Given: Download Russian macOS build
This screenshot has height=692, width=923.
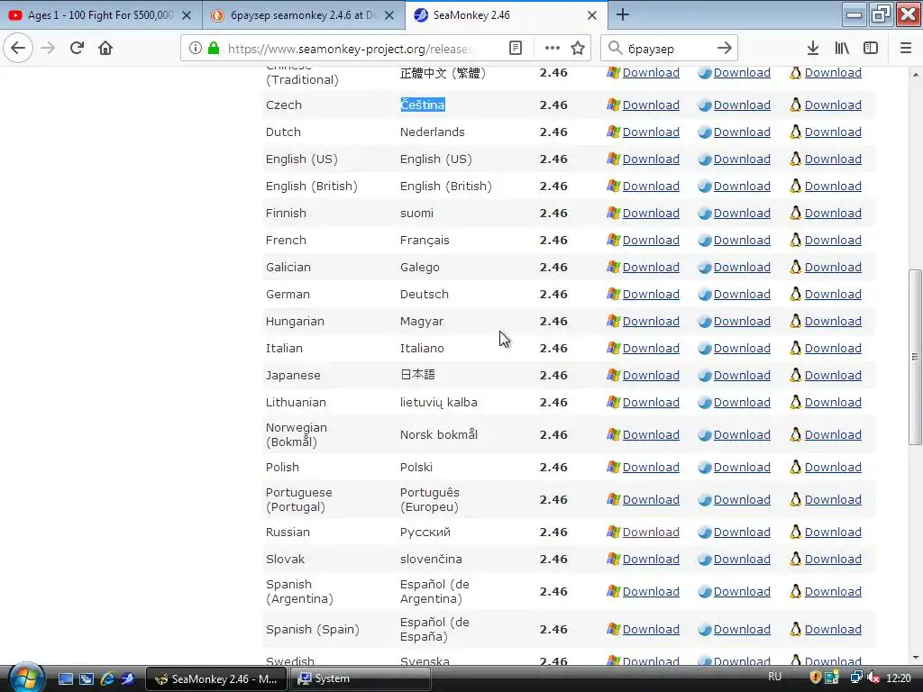Looking at the screenshot, I should (x=742, y=532).
